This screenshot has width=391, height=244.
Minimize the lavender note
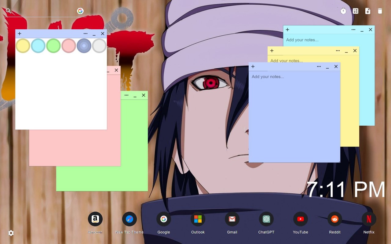[327, 67]
